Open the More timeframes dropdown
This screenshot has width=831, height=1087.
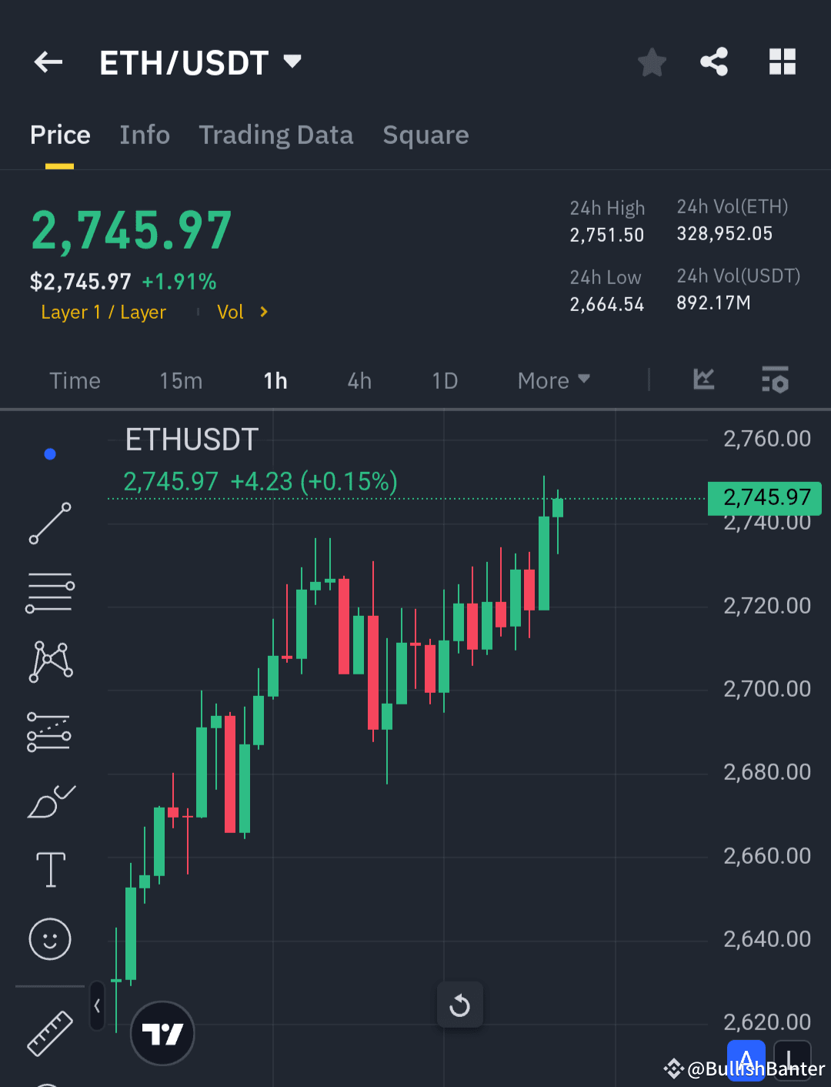[552, 380]
